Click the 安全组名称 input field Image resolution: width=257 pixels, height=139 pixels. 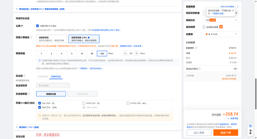(x=53, y=85)
